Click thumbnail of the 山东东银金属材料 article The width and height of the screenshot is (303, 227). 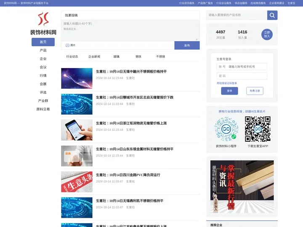[77, 156]
